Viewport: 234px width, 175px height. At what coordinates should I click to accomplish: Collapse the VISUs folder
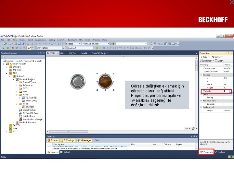[16, 104]
